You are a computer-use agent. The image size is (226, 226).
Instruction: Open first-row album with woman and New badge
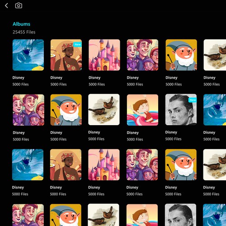pos(66,55)
